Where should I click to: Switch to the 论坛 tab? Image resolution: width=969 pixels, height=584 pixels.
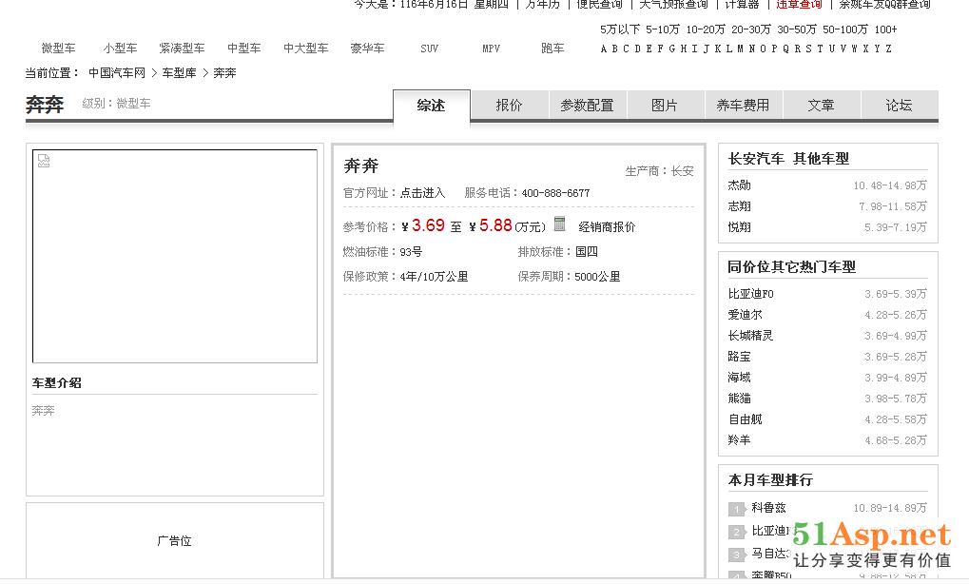click(x=900, y=105)
